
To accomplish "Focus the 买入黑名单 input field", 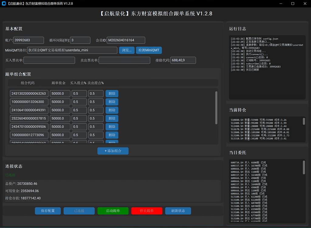I will point(49,60).
